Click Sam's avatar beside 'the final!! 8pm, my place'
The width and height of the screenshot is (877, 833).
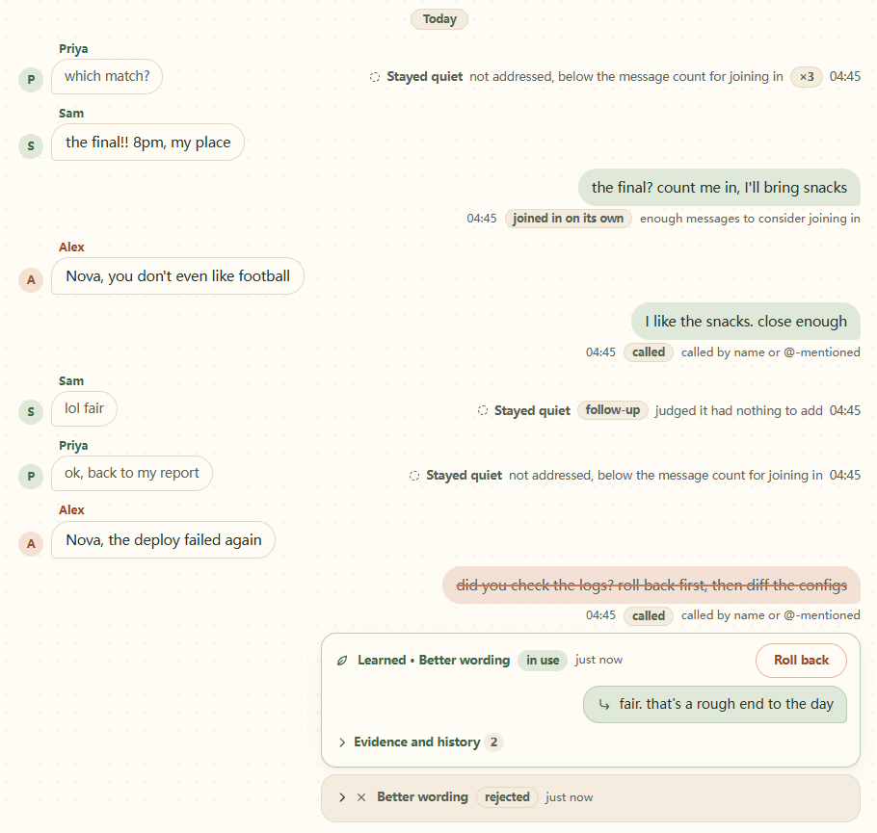(x=31, y=146)
